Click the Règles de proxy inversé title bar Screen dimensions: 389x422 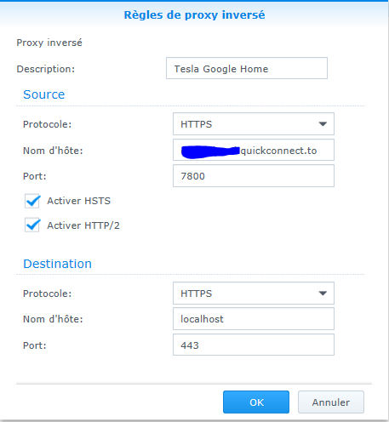coord(194,14)
